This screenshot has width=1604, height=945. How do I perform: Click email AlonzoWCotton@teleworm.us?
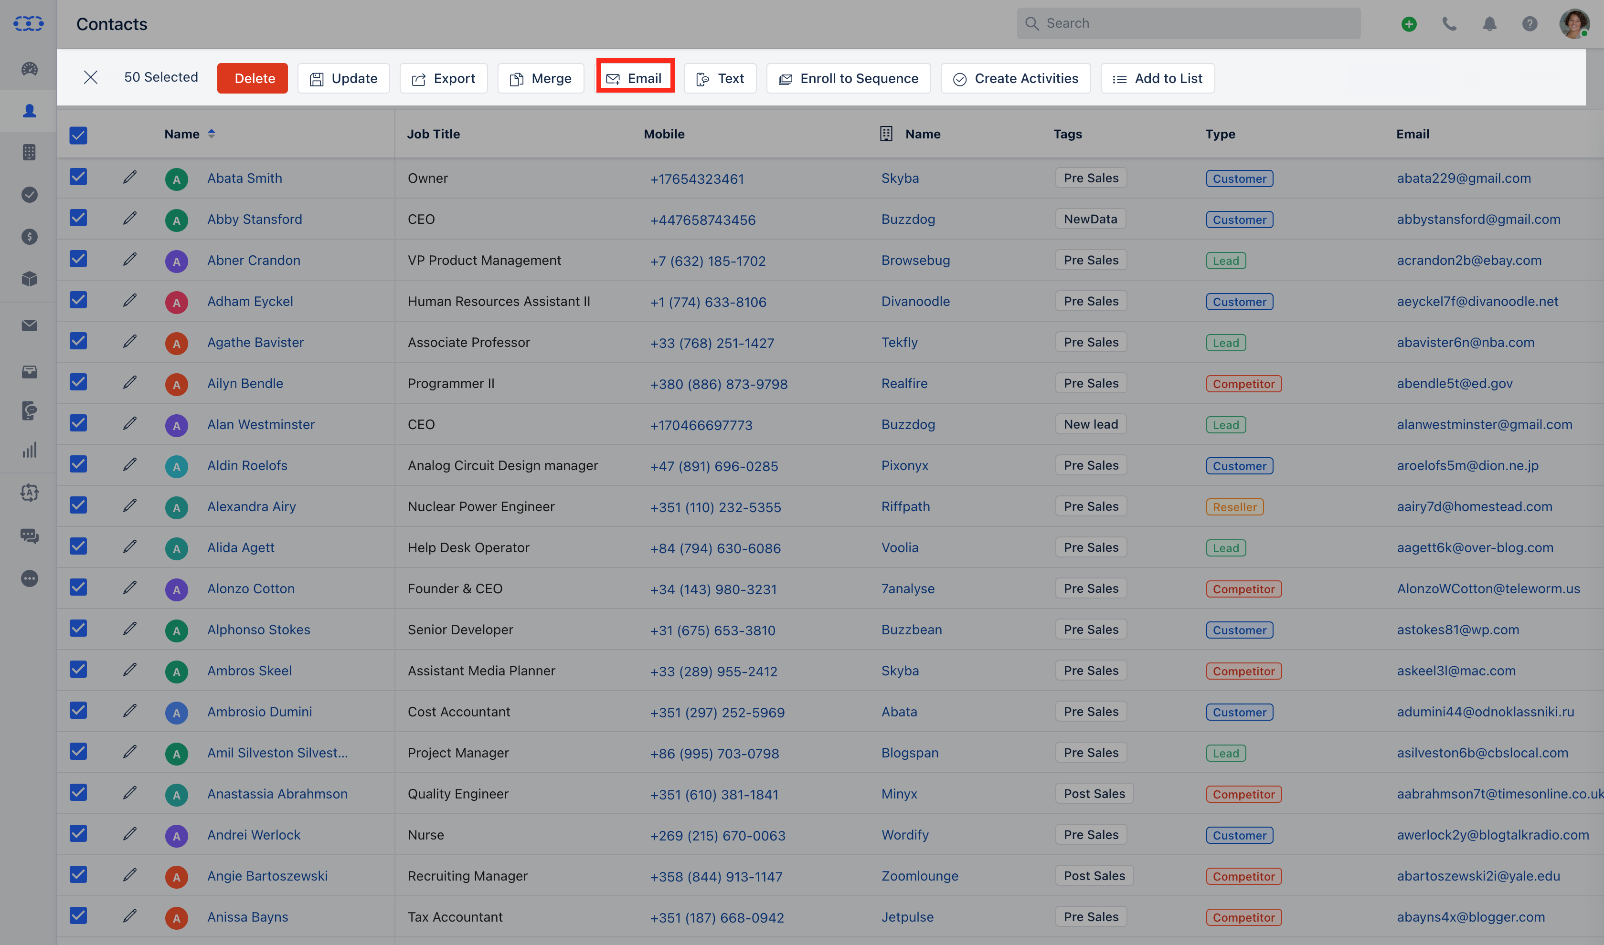[1489, 588]
